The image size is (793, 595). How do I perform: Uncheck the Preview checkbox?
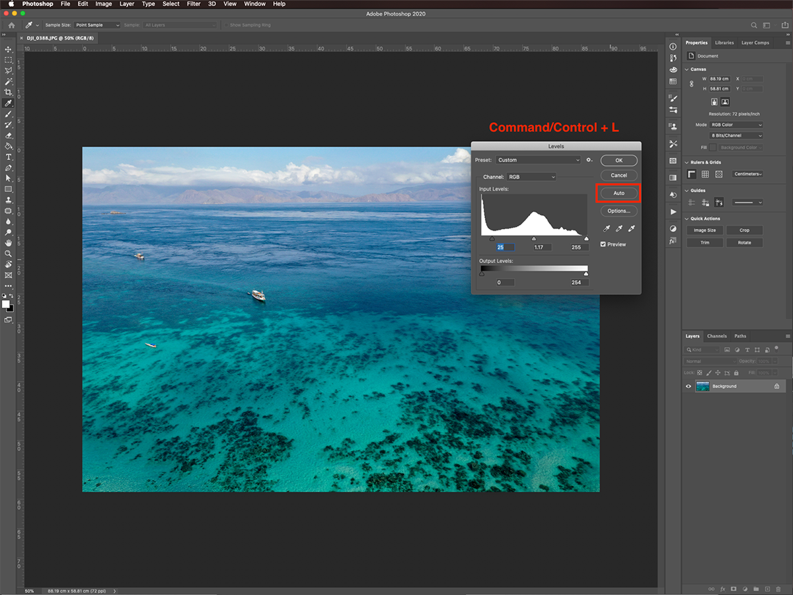603,244
